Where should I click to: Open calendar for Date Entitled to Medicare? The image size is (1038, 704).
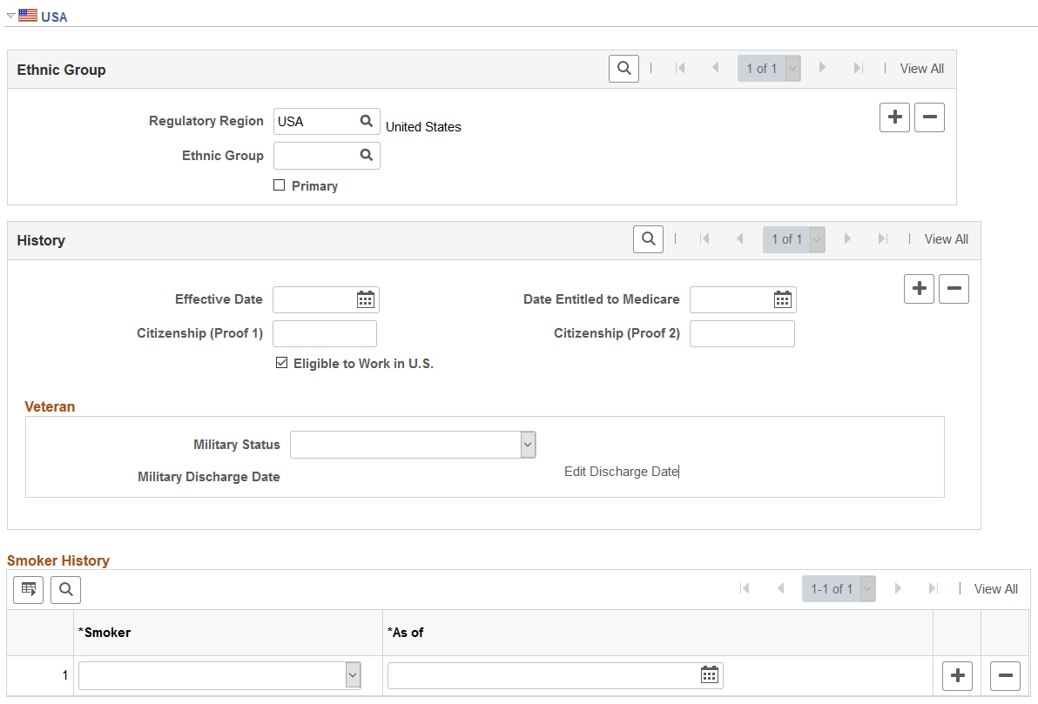[783, 299]
